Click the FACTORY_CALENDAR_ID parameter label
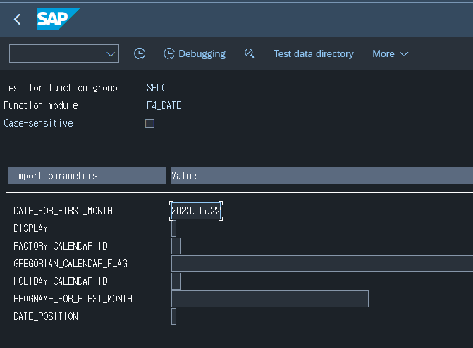 pyautogui.click(x=61, y=246)
